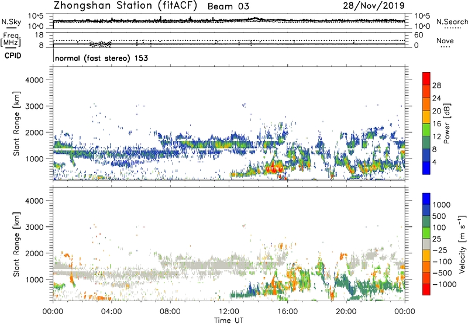Click the -1000 value on Velocity colorbar
Screen dimensions: 468x324
444,284
